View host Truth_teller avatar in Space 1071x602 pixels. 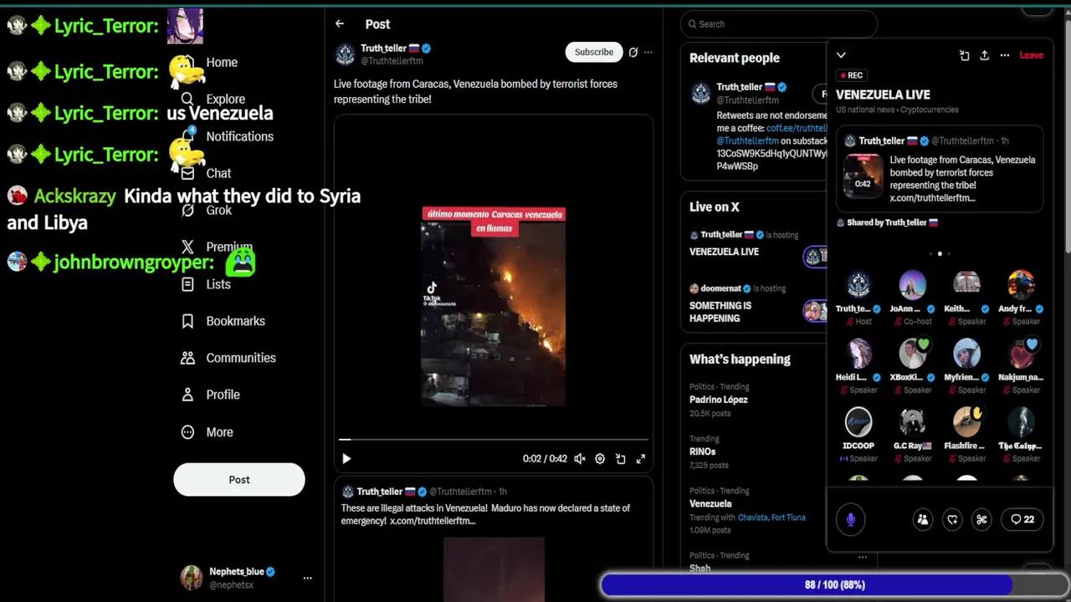pyautogui.click(x=858, y=285)
